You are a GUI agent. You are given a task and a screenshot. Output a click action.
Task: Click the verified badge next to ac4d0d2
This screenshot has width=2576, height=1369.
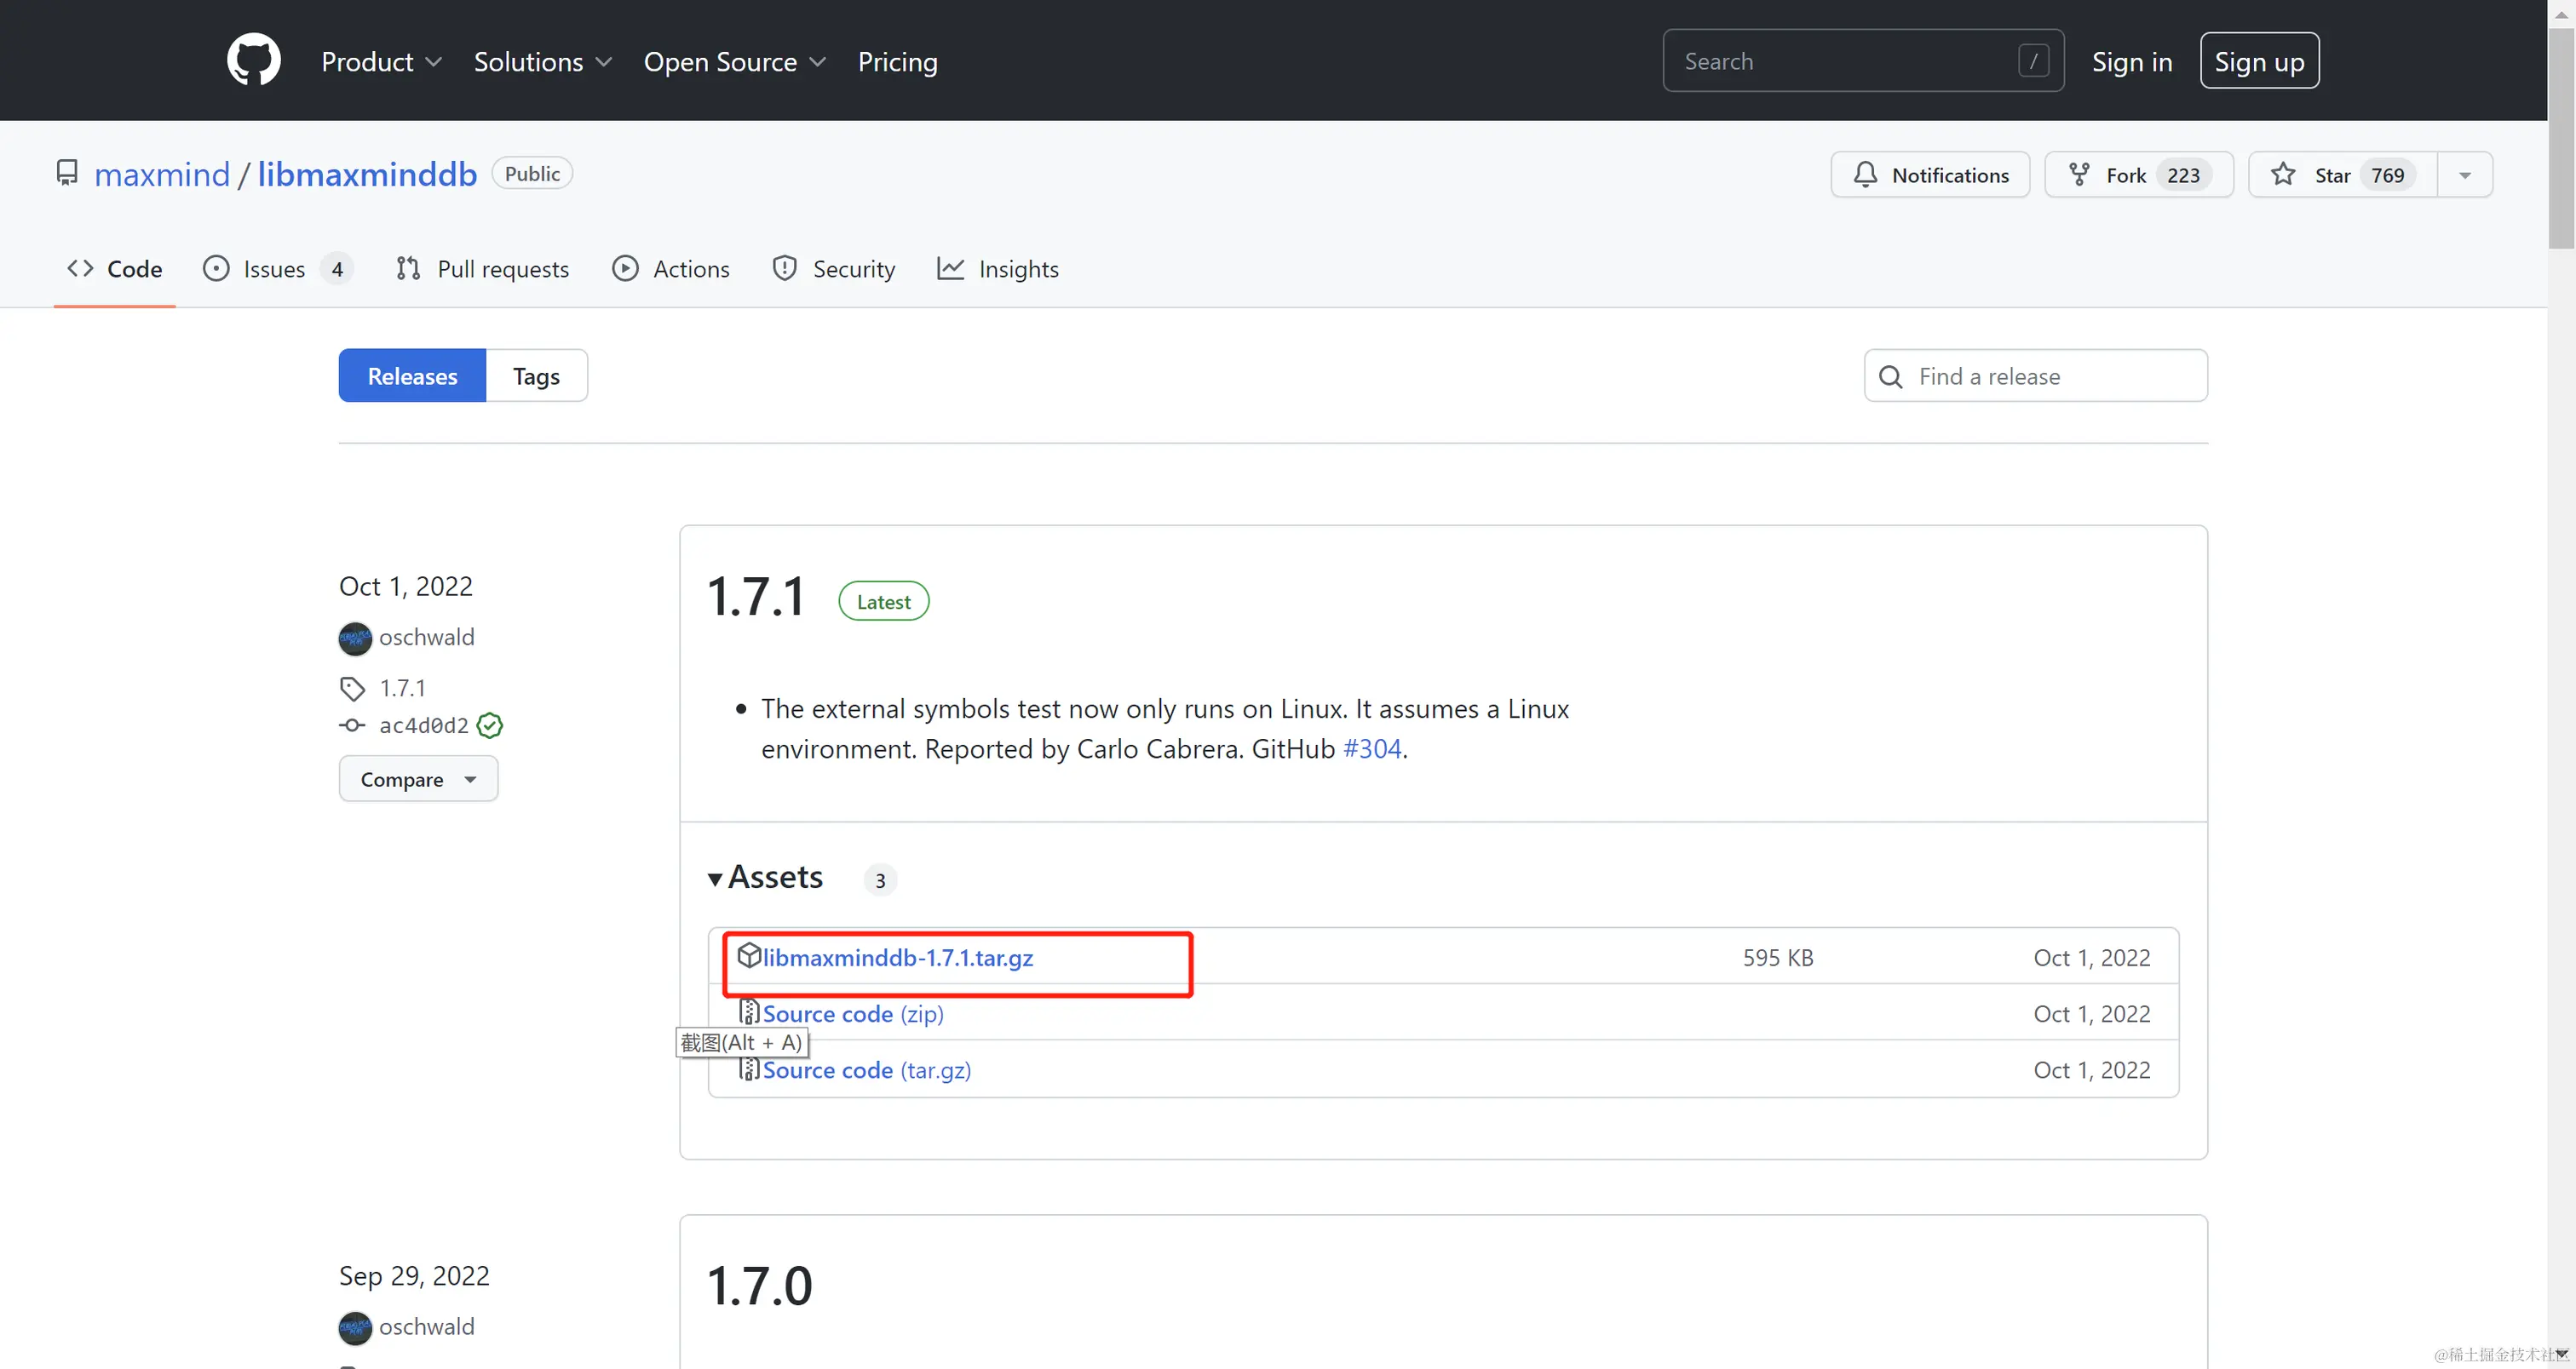pyautogui.click(x=489, y=725)
